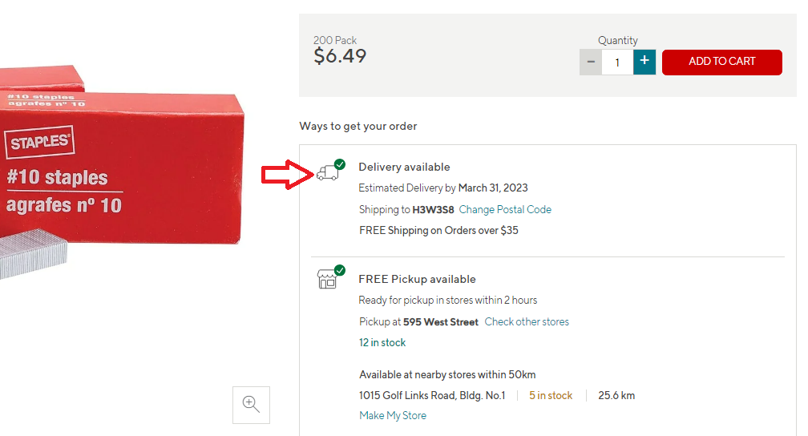This screenshot has width=808, height=436.
Task: Click the 595 West Street store name
Action: pos(441,321)
